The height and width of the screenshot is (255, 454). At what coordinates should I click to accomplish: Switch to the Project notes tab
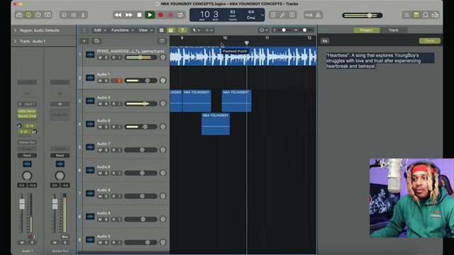coord(366,30)
